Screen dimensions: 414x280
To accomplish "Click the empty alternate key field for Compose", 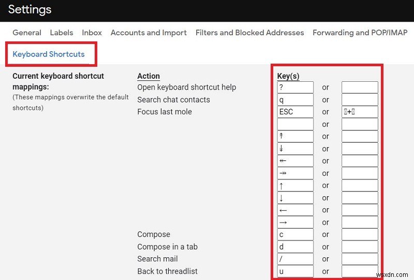I will 360,234.
